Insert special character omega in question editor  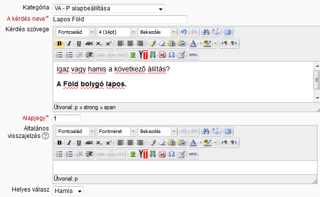[x=171, y=55]
